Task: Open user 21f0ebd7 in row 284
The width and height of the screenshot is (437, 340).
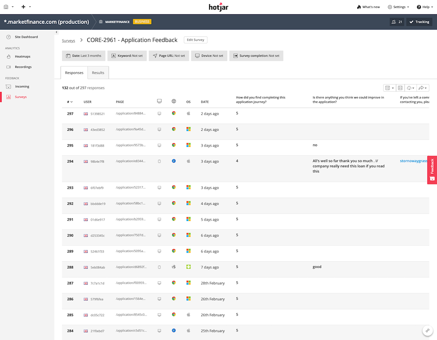Action: click(97, 331)
